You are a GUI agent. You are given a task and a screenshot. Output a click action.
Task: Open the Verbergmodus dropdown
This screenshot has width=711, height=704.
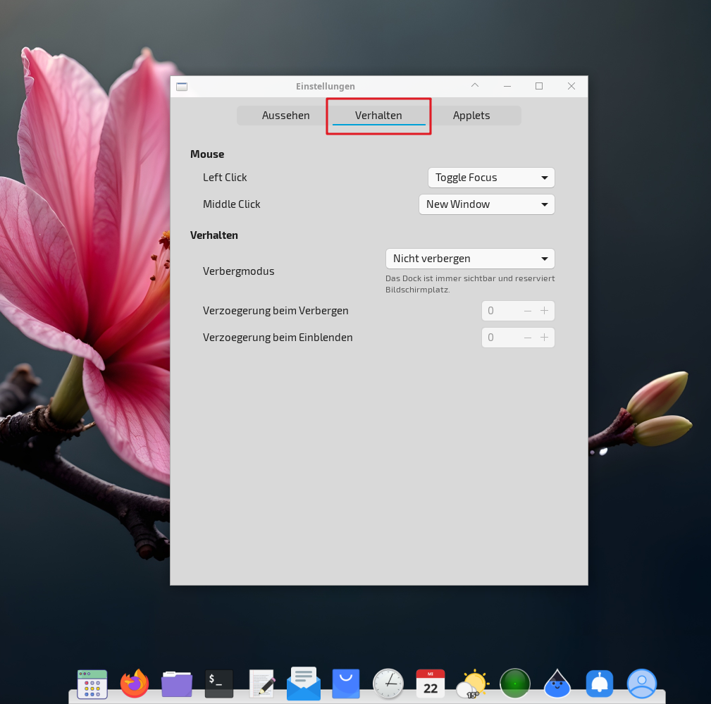pos(470,259)
